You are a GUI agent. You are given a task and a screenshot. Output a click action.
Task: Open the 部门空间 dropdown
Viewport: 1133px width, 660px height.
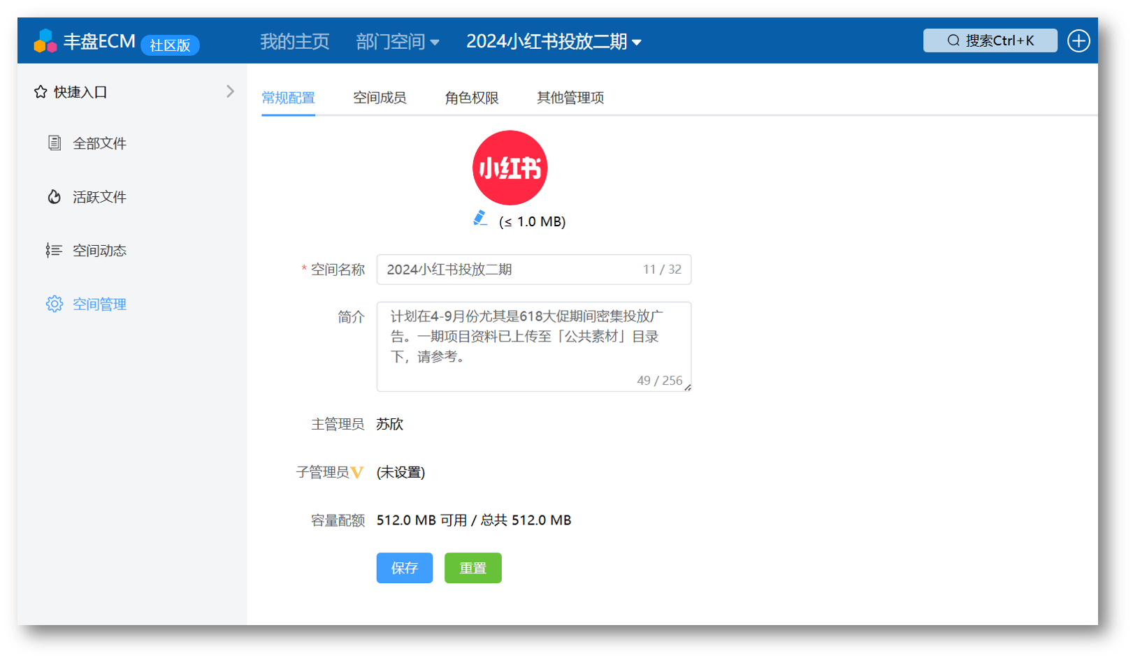point(398,41)
